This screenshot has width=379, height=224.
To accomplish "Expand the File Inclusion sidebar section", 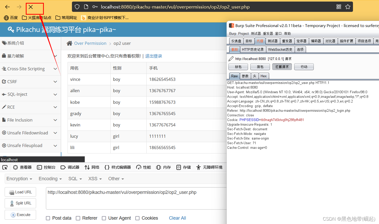I will 30,120.
